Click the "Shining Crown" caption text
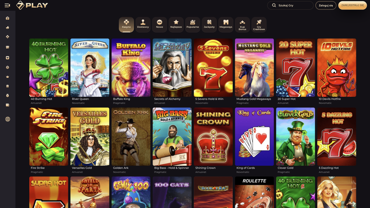 tap(205, 168)
